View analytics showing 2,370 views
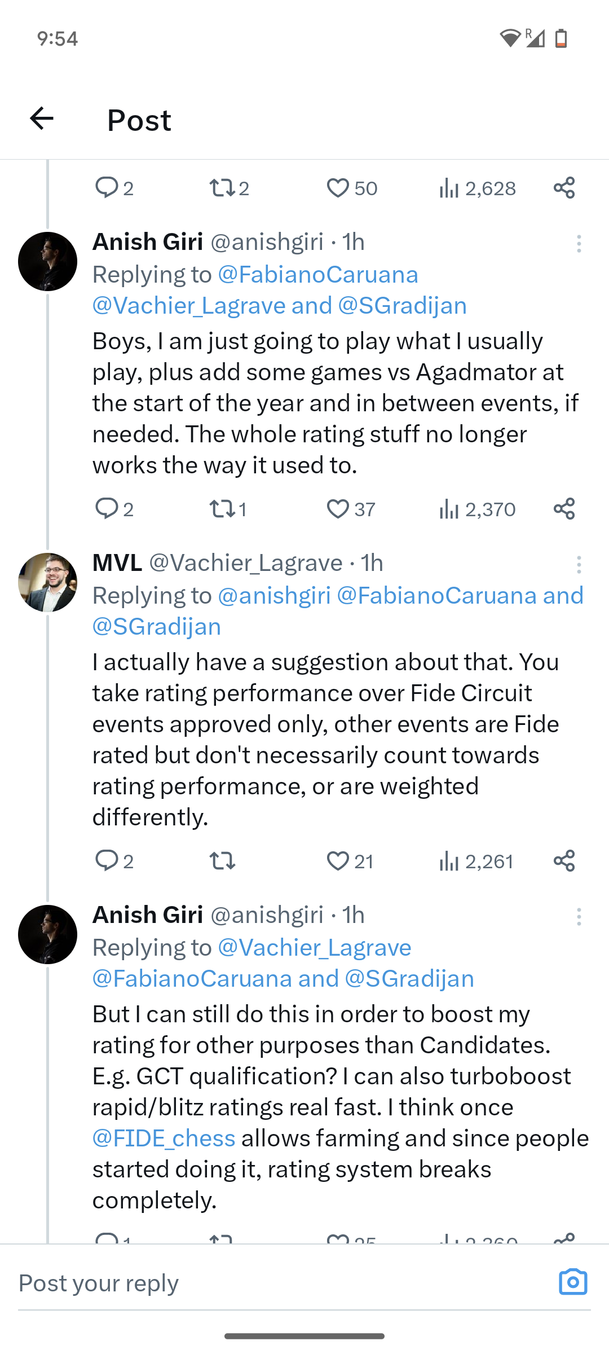Screen dimensions: 609x1354 pos(477,509)
